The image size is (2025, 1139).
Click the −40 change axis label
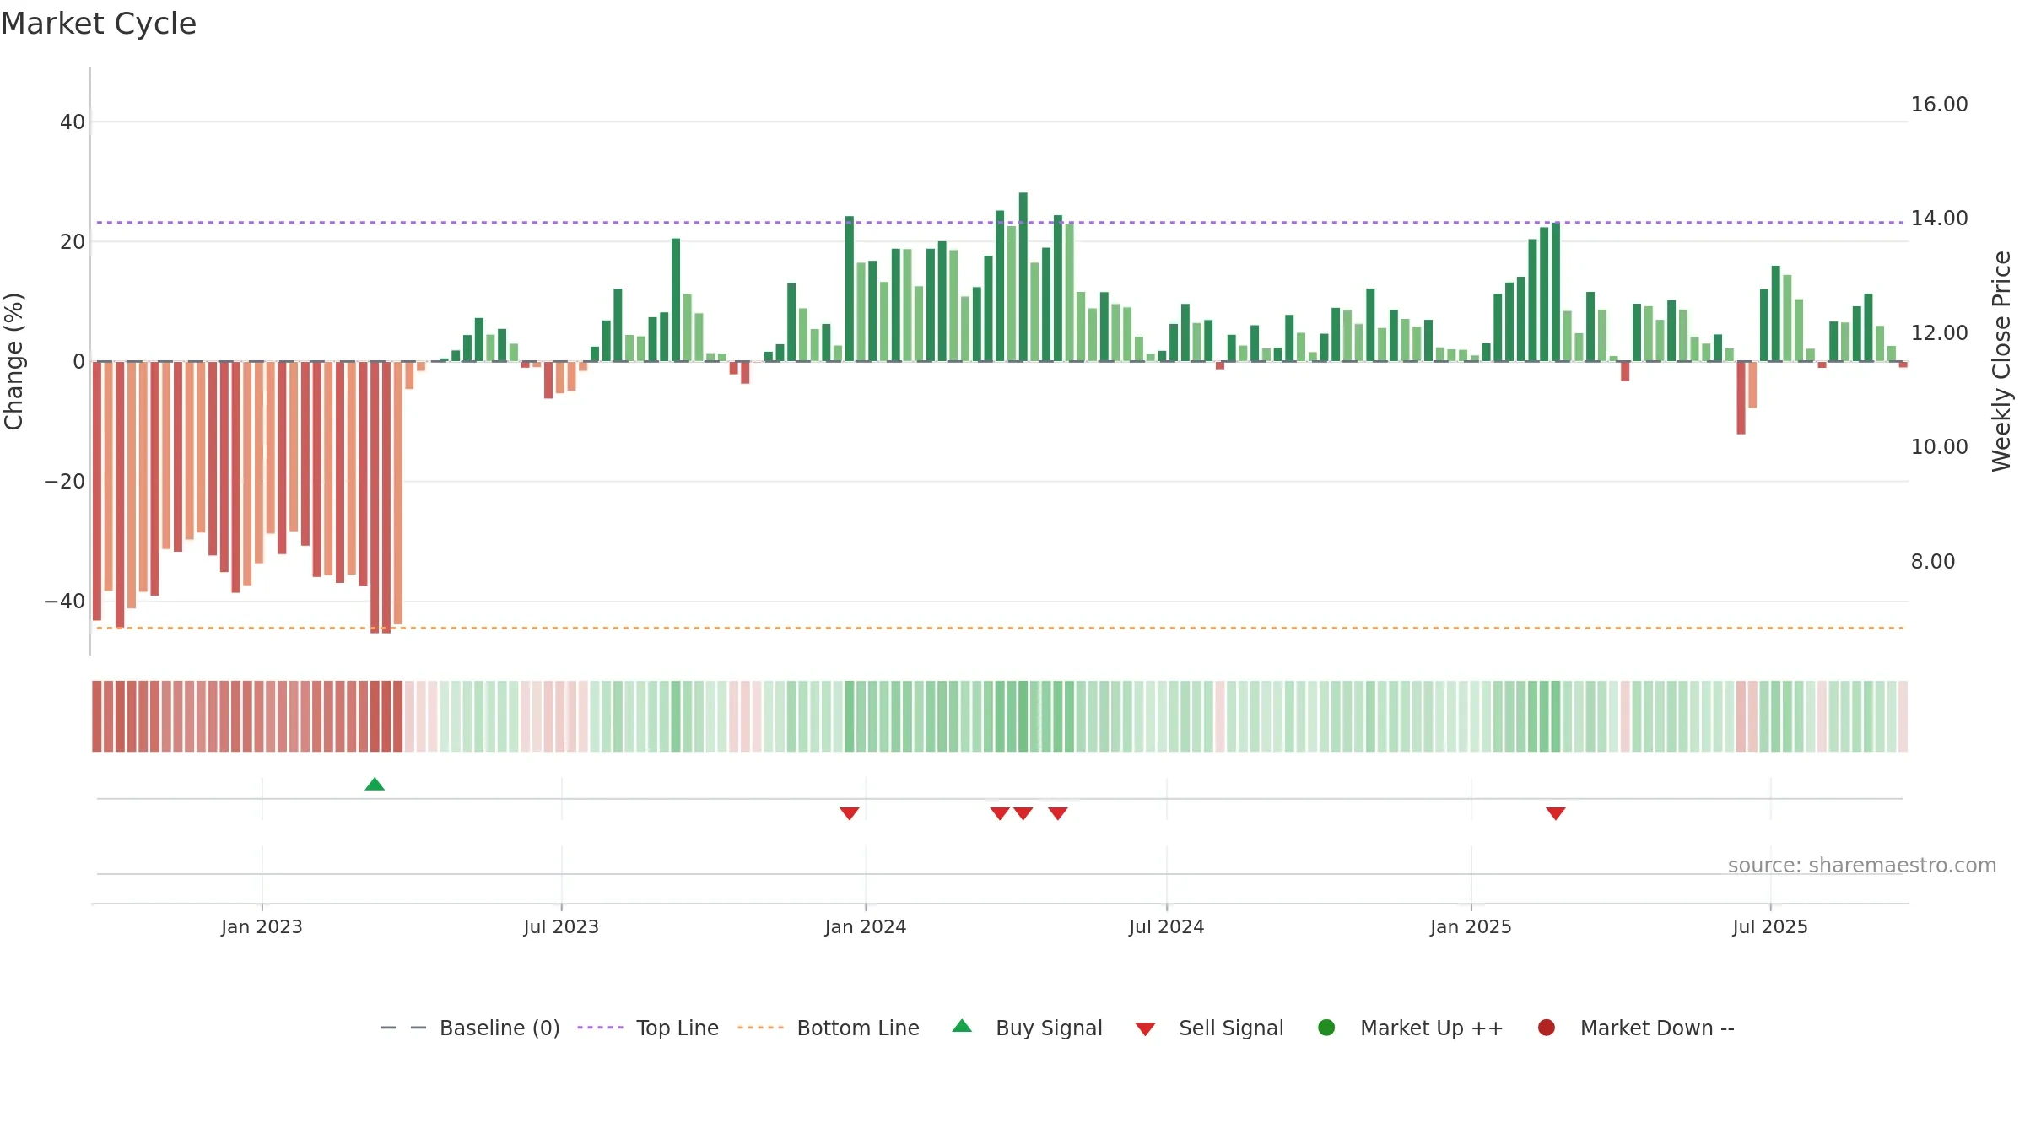(64, 602)
